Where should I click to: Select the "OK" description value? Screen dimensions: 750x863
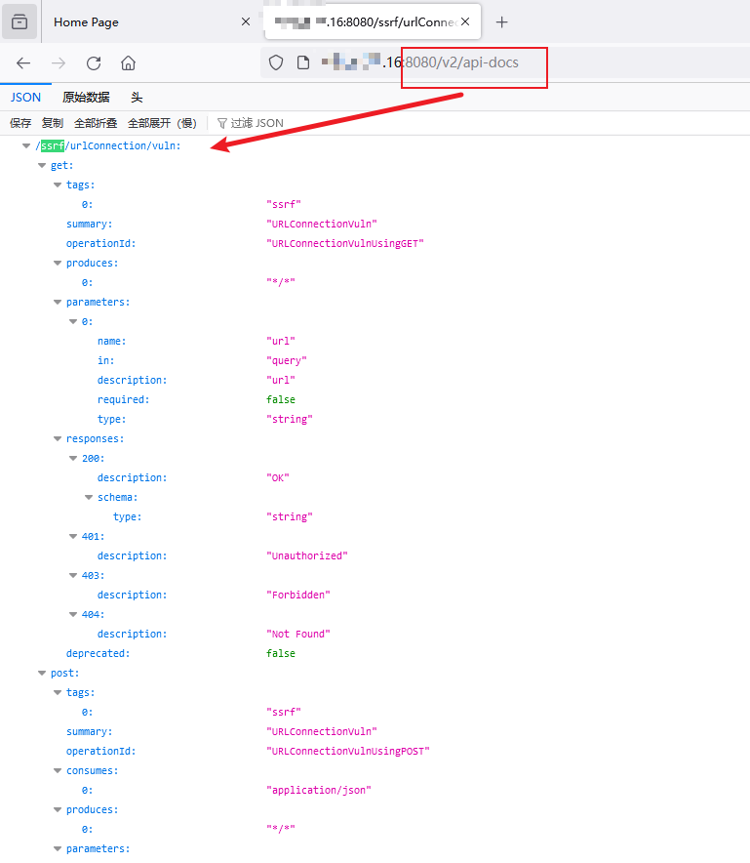[278, 477]
